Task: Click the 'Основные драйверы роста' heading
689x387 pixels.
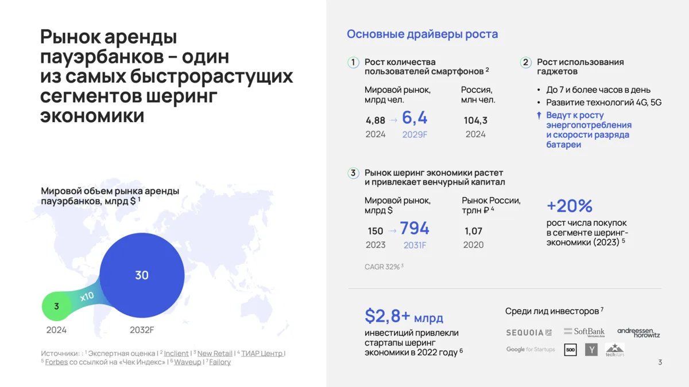Action: point(422,34)
